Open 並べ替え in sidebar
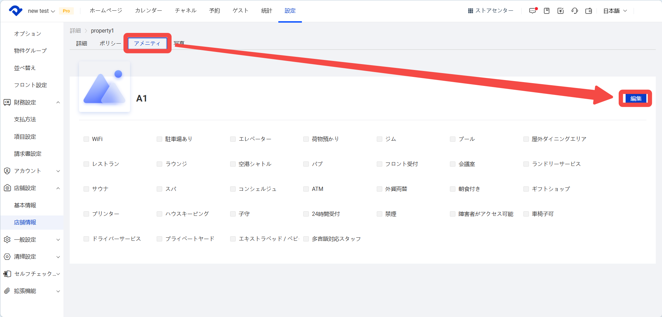 (x=25, y=68)
